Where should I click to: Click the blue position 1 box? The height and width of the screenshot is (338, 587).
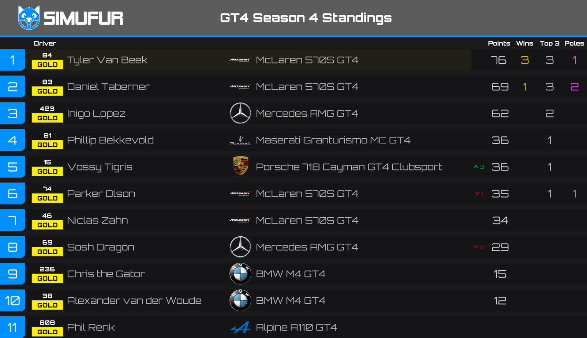coord(12,60)
